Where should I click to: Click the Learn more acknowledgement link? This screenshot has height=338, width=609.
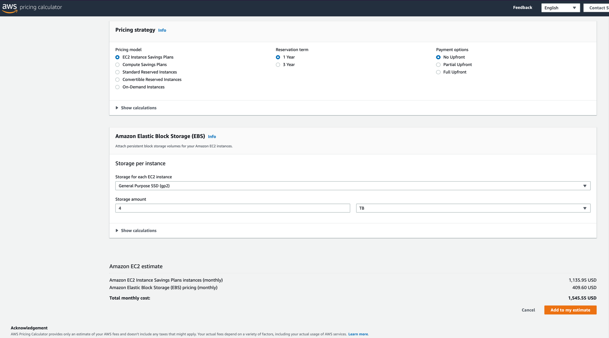coord(358,334)
